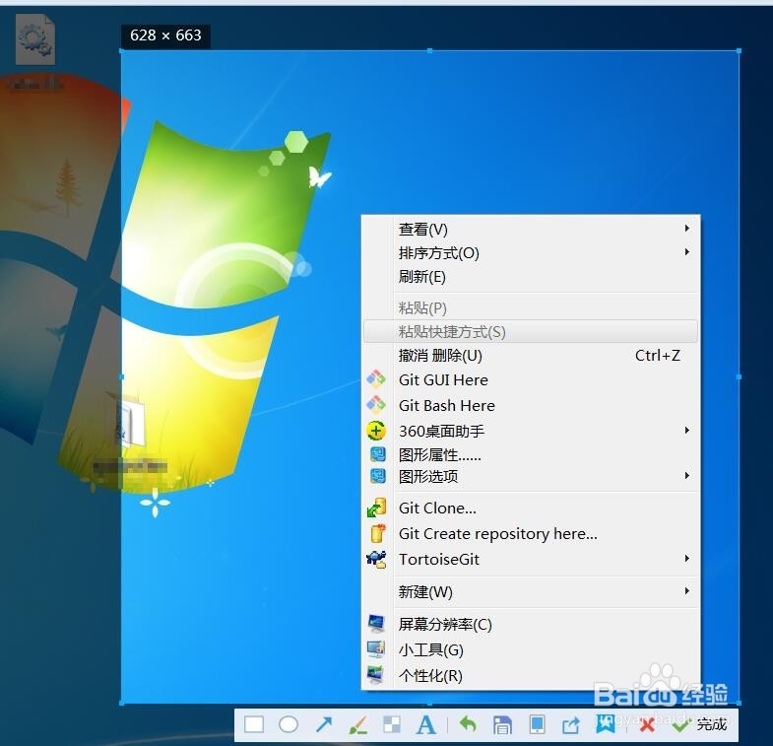Click 粘贴快捷方式(S) menu entry

coord(531,331)
